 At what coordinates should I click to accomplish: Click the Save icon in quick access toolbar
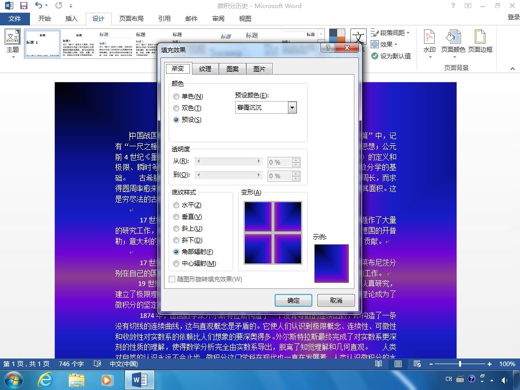click(x=23, y=6)
